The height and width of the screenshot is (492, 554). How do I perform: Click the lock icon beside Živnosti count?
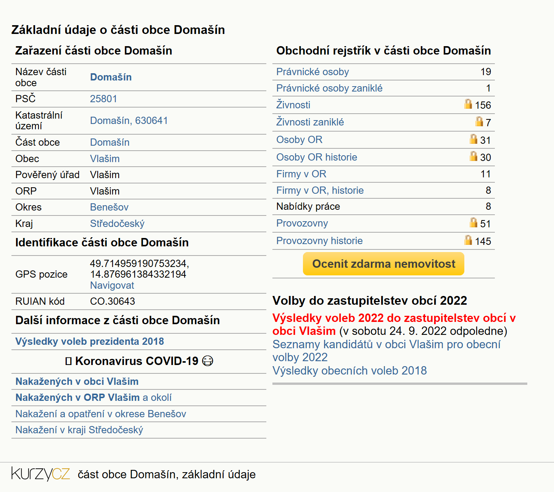click(468, 104)
